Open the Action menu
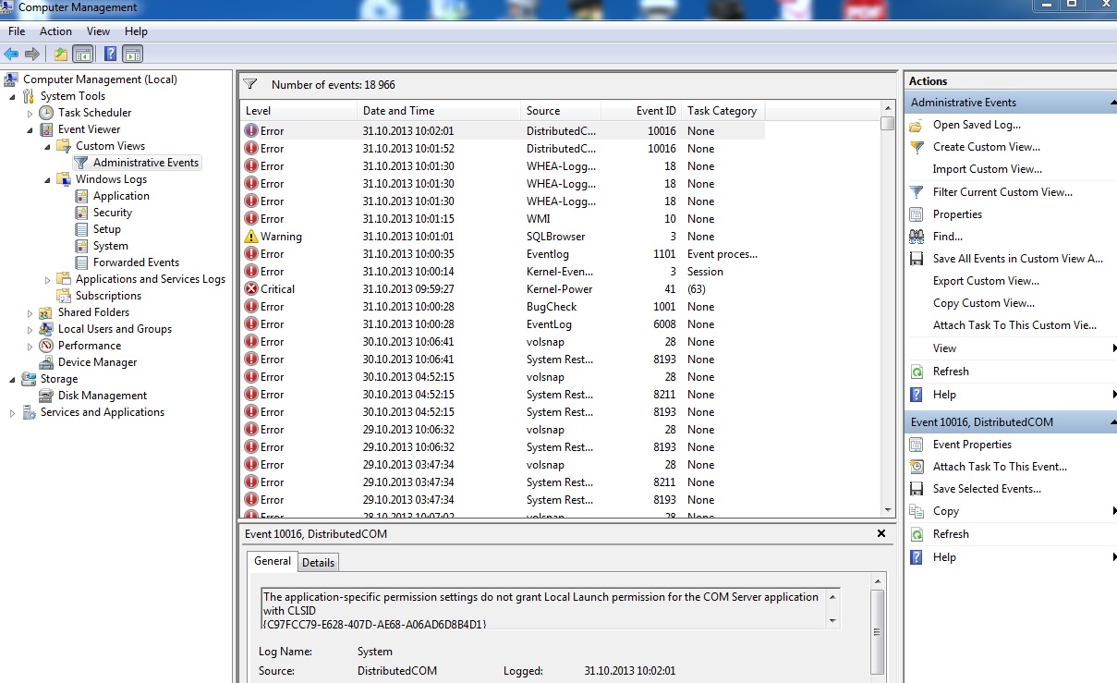This screenshot has width=1117, height=683. point(55,31)
